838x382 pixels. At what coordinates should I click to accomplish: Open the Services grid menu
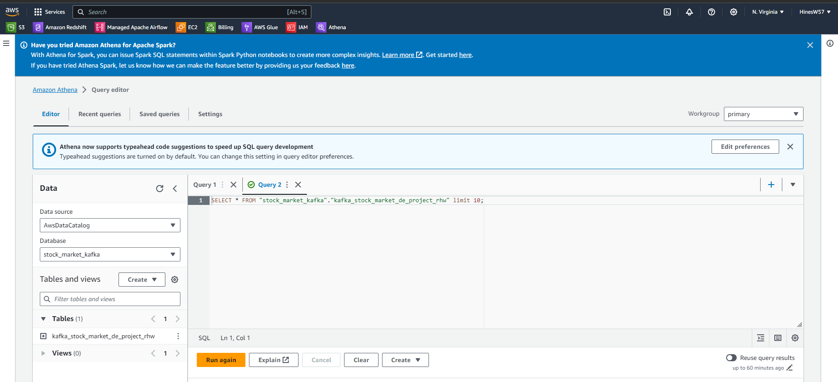(50, 12)
